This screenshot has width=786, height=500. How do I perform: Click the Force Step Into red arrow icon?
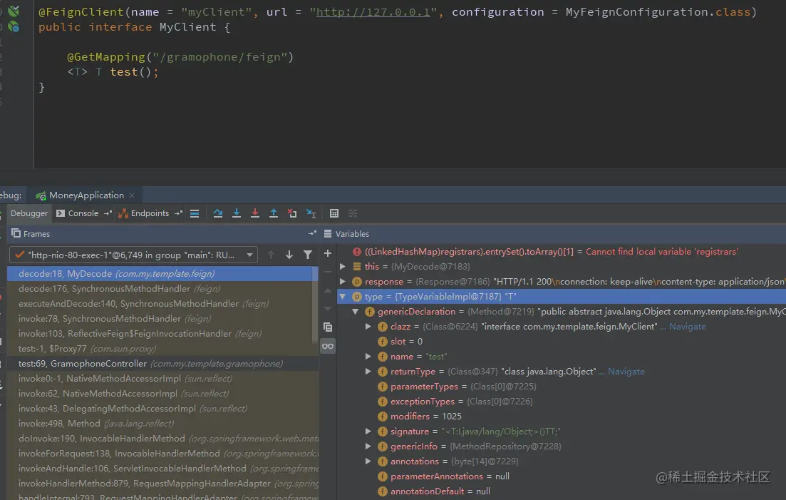[x=254, y=213]
